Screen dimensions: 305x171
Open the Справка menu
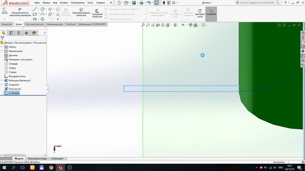tap(101, 3)
